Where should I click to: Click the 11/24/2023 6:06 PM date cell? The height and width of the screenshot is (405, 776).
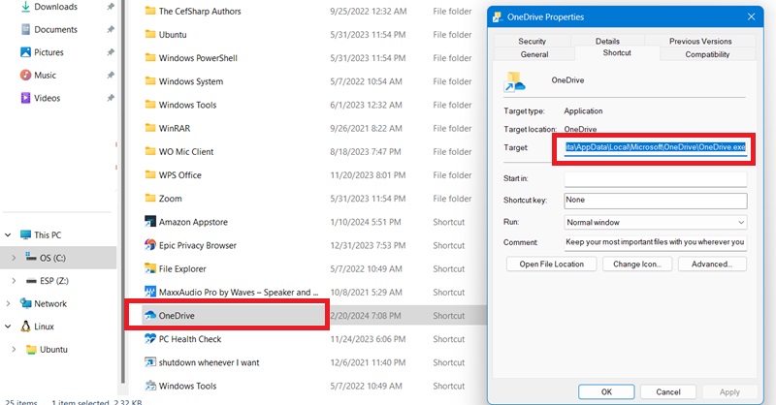(368, 339)
